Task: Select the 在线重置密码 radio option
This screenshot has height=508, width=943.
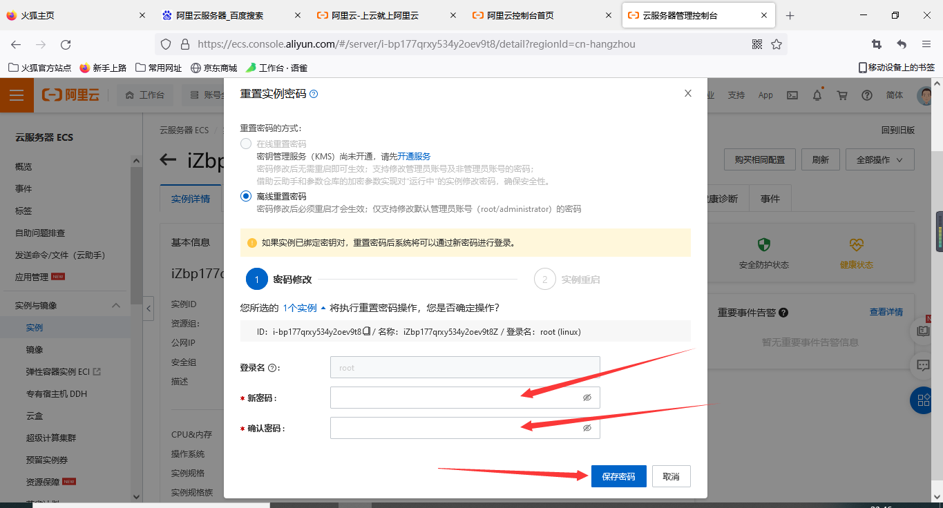Action: pyautogui.click(x=246, y=144)
